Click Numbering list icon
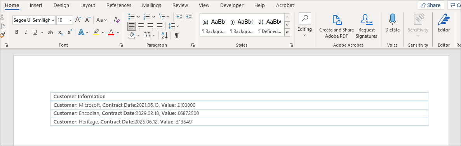461x146 pixels. (146, 16)
